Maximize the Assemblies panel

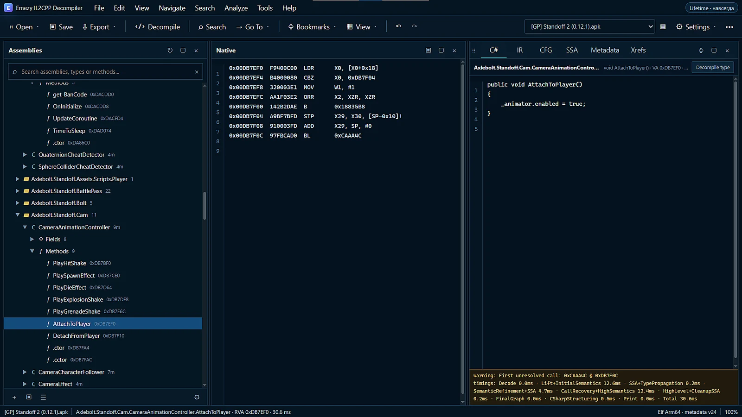(x=183, y=51)
